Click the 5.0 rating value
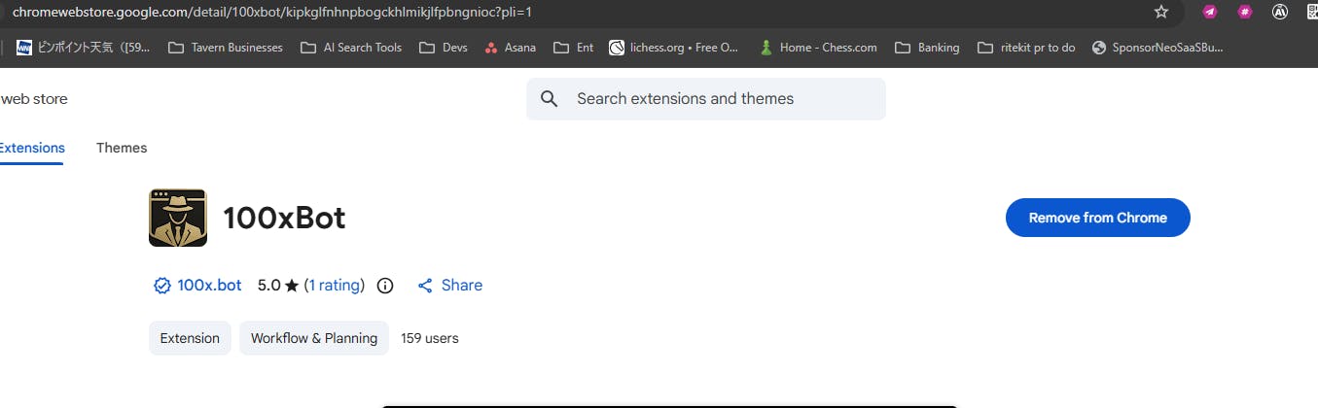This screenshot has width=1318, height=408. (268, 286)
